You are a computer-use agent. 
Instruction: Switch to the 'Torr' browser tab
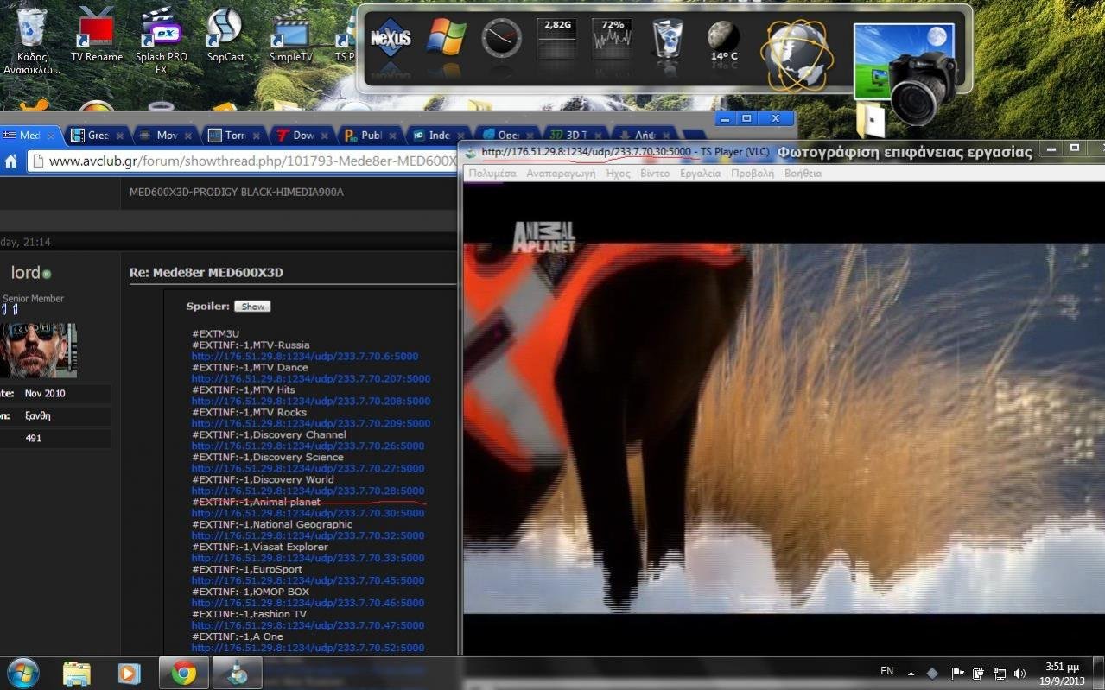pos(235,136)
